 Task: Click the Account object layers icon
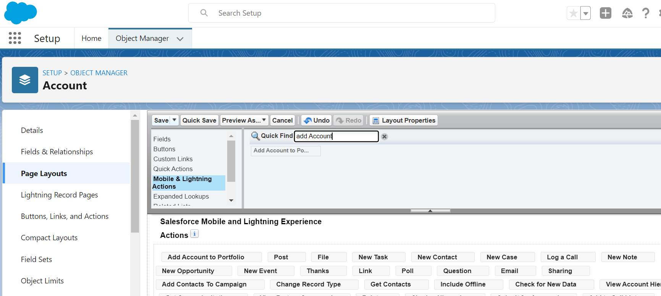[x=25, y=80]
